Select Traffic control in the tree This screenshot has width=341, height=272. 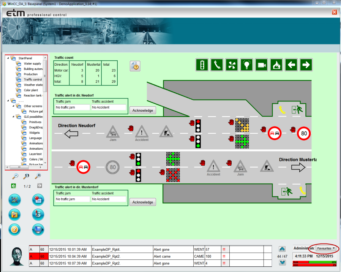point(33,79)
